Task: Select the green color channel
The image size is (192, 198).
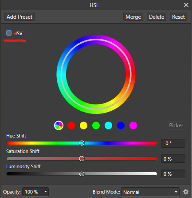Action: tap(96, 125)
